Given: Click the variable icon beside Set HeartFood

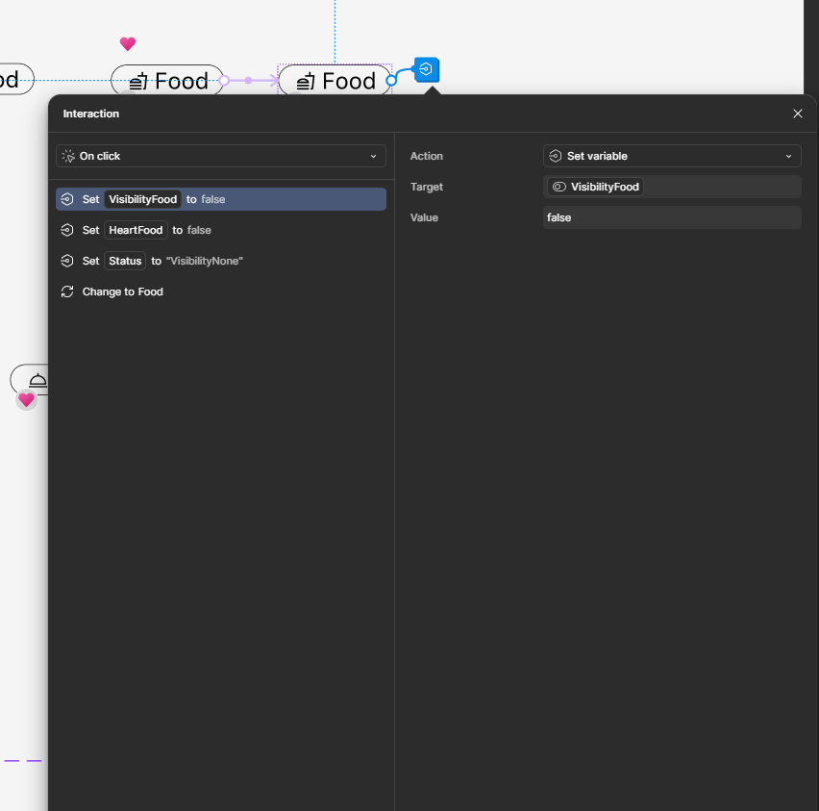Looking at the screenshot, I should point(67,230).
